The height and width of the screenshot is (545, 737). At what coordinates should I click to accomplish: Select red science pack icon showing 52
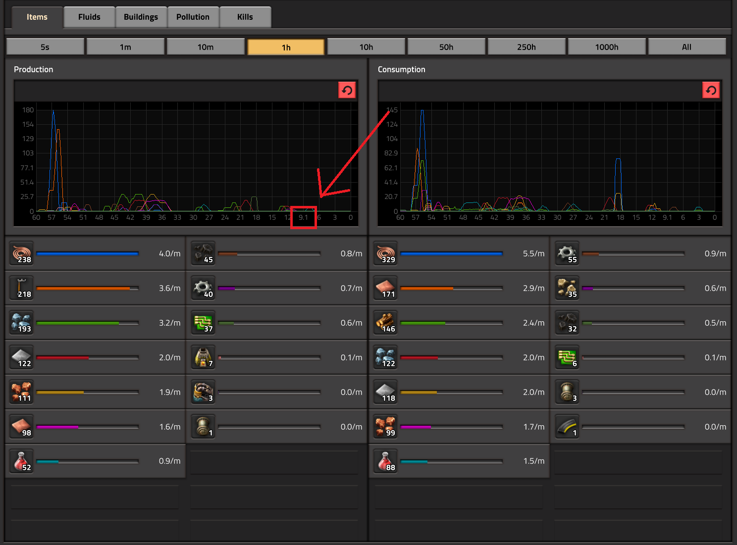[22, 461]
